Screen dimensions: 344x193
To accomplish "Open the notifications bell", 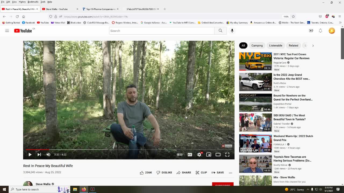I will [320, 31].
